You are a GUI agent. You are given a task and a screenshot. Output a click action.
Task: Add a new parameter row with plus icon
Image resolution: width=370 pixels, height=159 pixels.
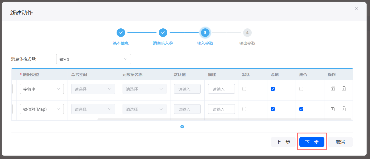182,127
